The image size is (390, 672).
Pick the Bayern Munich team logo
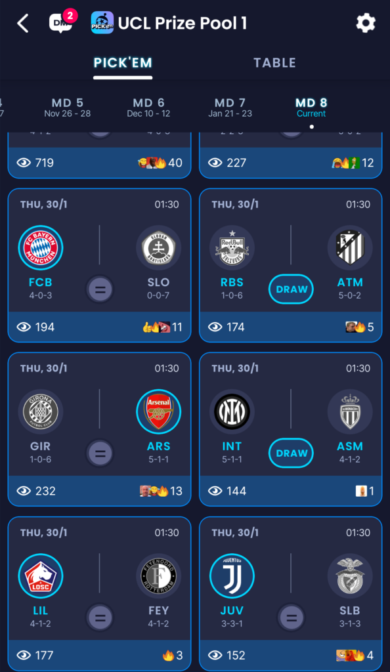(41, 247)
